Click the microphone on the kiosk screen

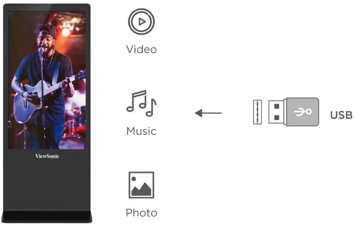(41, 50)
